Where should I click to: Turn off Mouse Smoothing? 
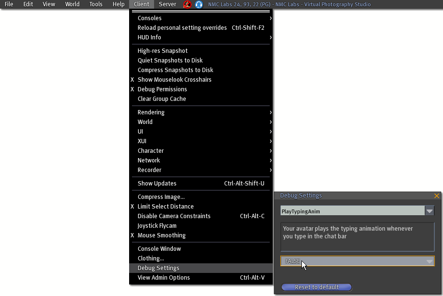[161, 235]
